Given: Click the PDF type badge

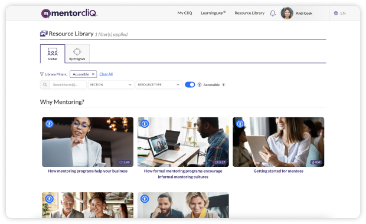Looking at the screenshot, I should (316, 162).
